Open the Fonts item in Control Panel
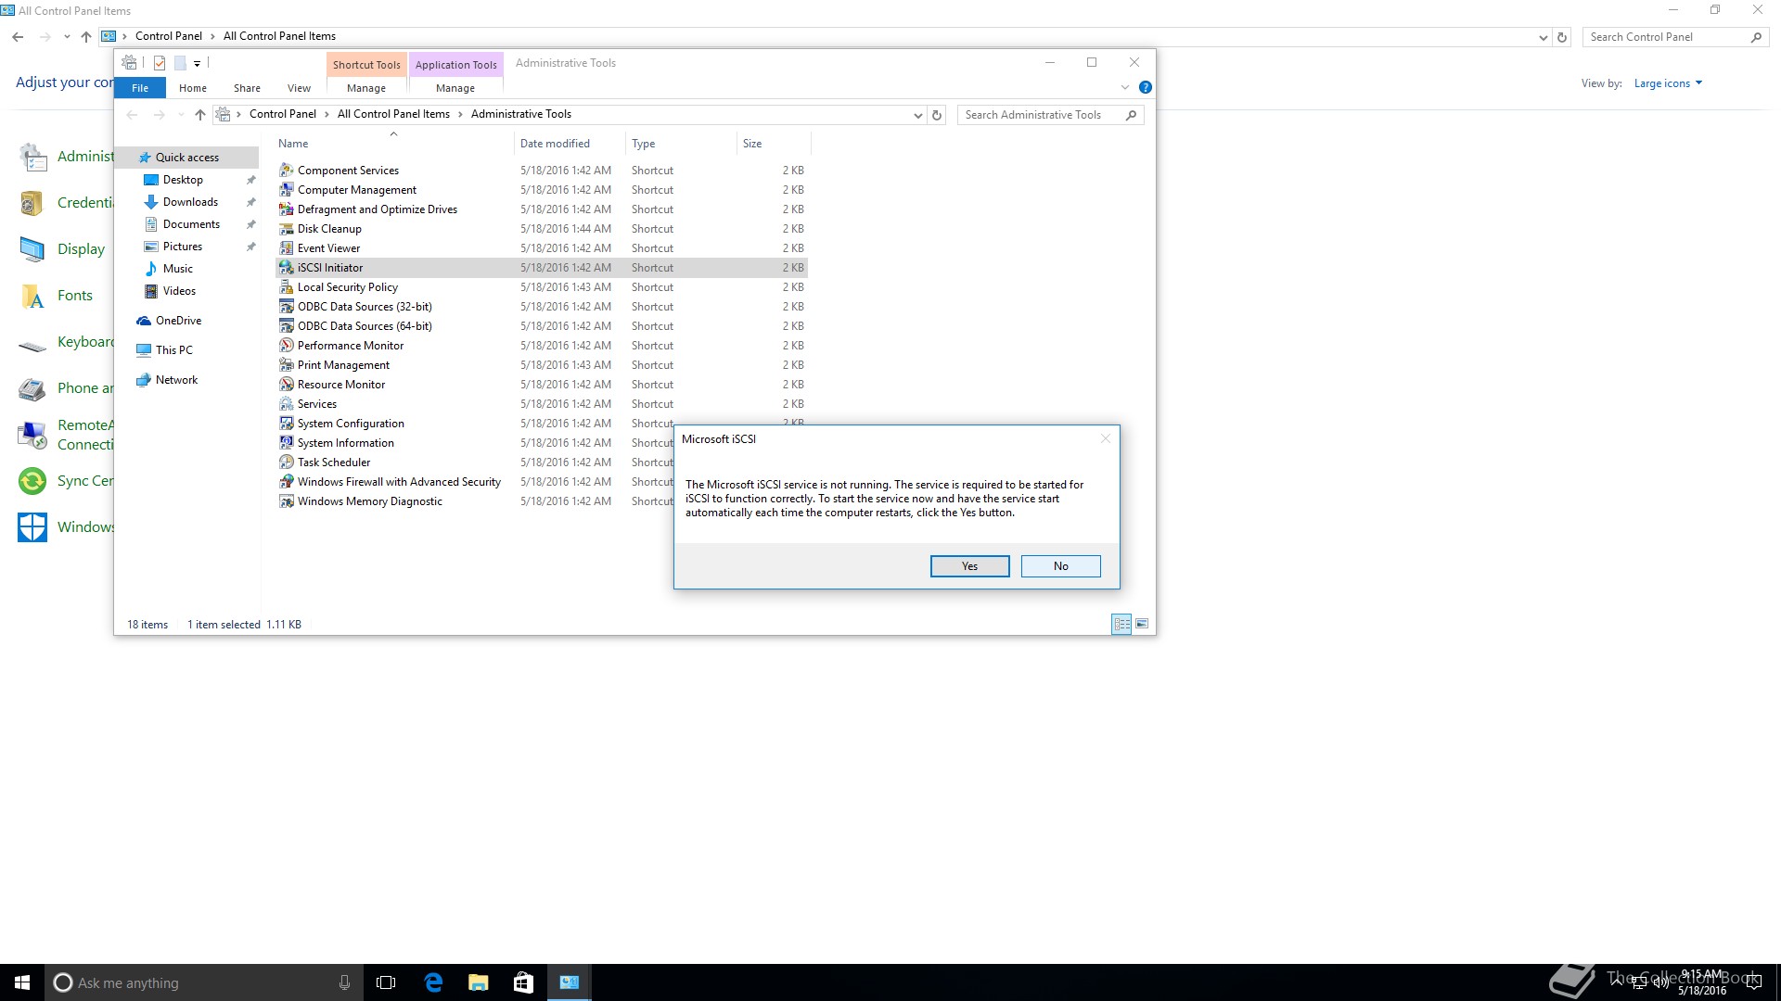Screen dimensions: 1781x1001 75,296
